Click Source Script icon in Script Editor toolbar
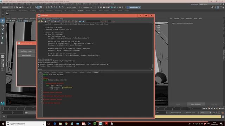Image resolution: width=225 pixels, height=126 pixels. (42, 21)
